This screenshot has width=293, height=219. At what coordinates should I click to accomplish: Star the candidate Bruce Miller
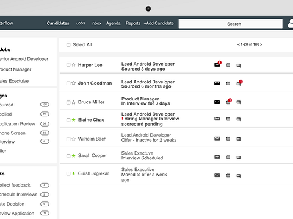74,102
